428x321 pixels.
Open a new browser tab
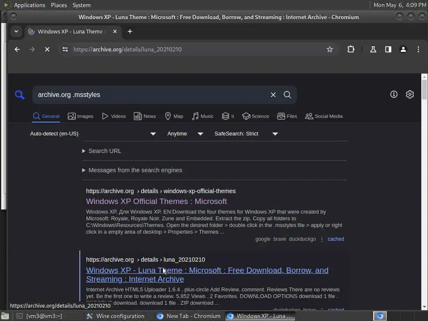click(x=130, y=31)
